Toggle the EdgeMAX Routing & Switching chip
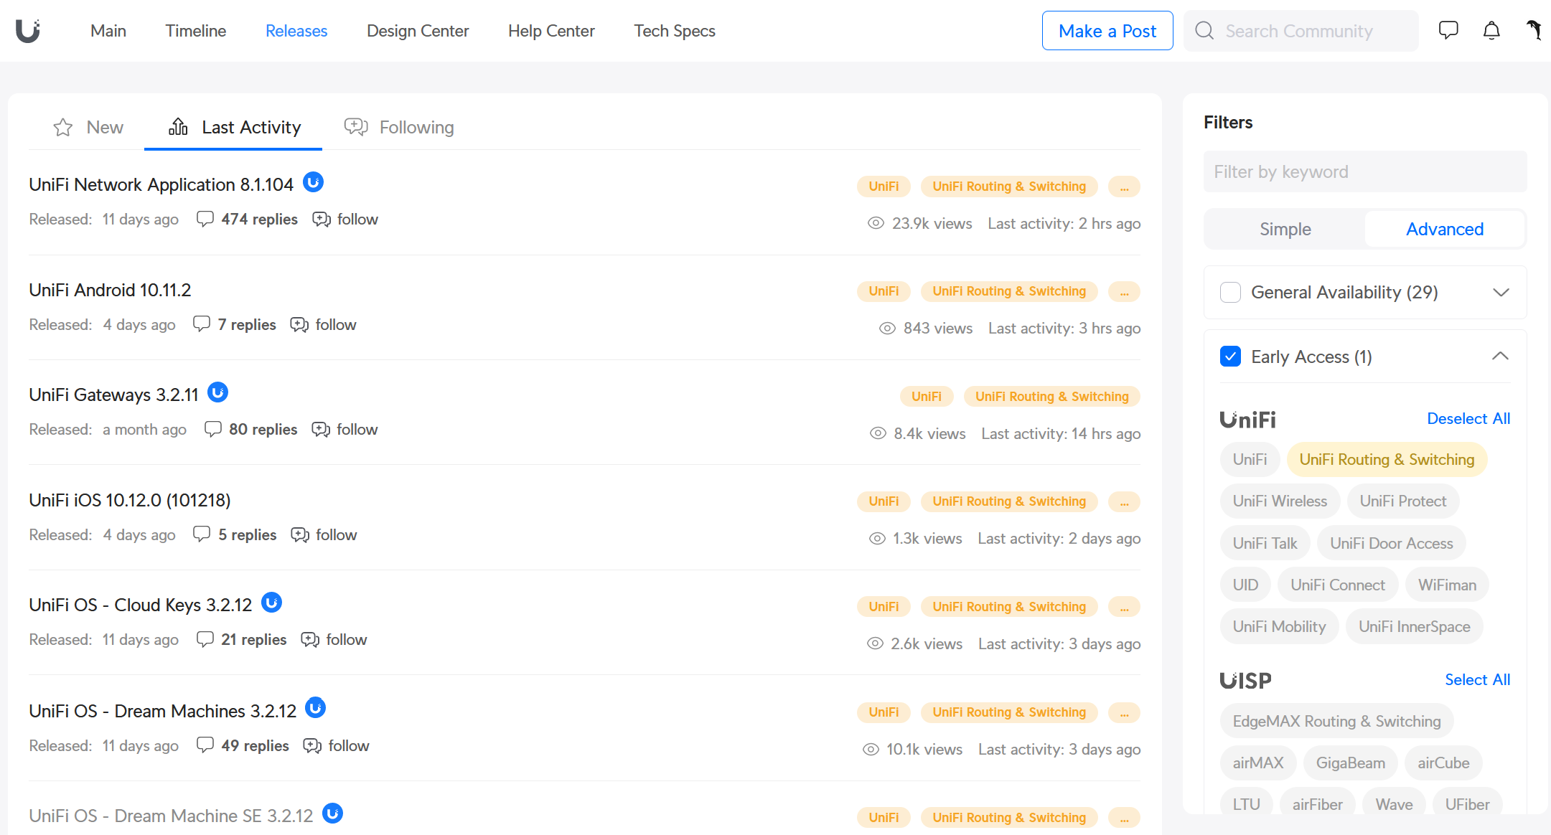1551x835 pixels. (x=1336, y=721)
